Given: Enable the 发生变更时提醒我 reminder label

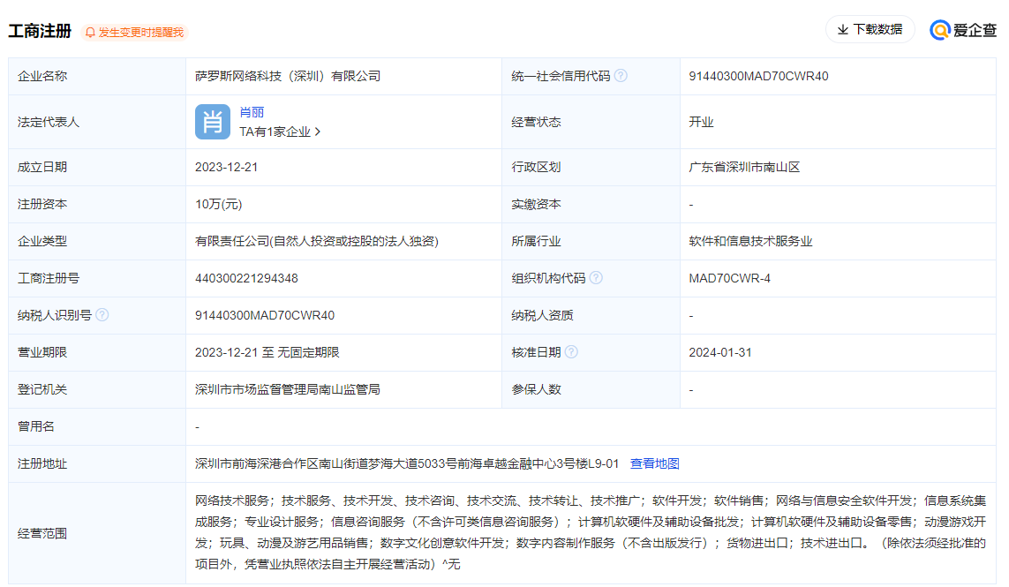Looking at the screenshot, I should (141, 33).
